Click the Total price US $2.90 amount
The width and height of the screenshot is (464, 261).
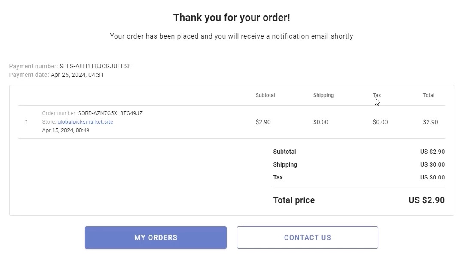click(427, 200)
